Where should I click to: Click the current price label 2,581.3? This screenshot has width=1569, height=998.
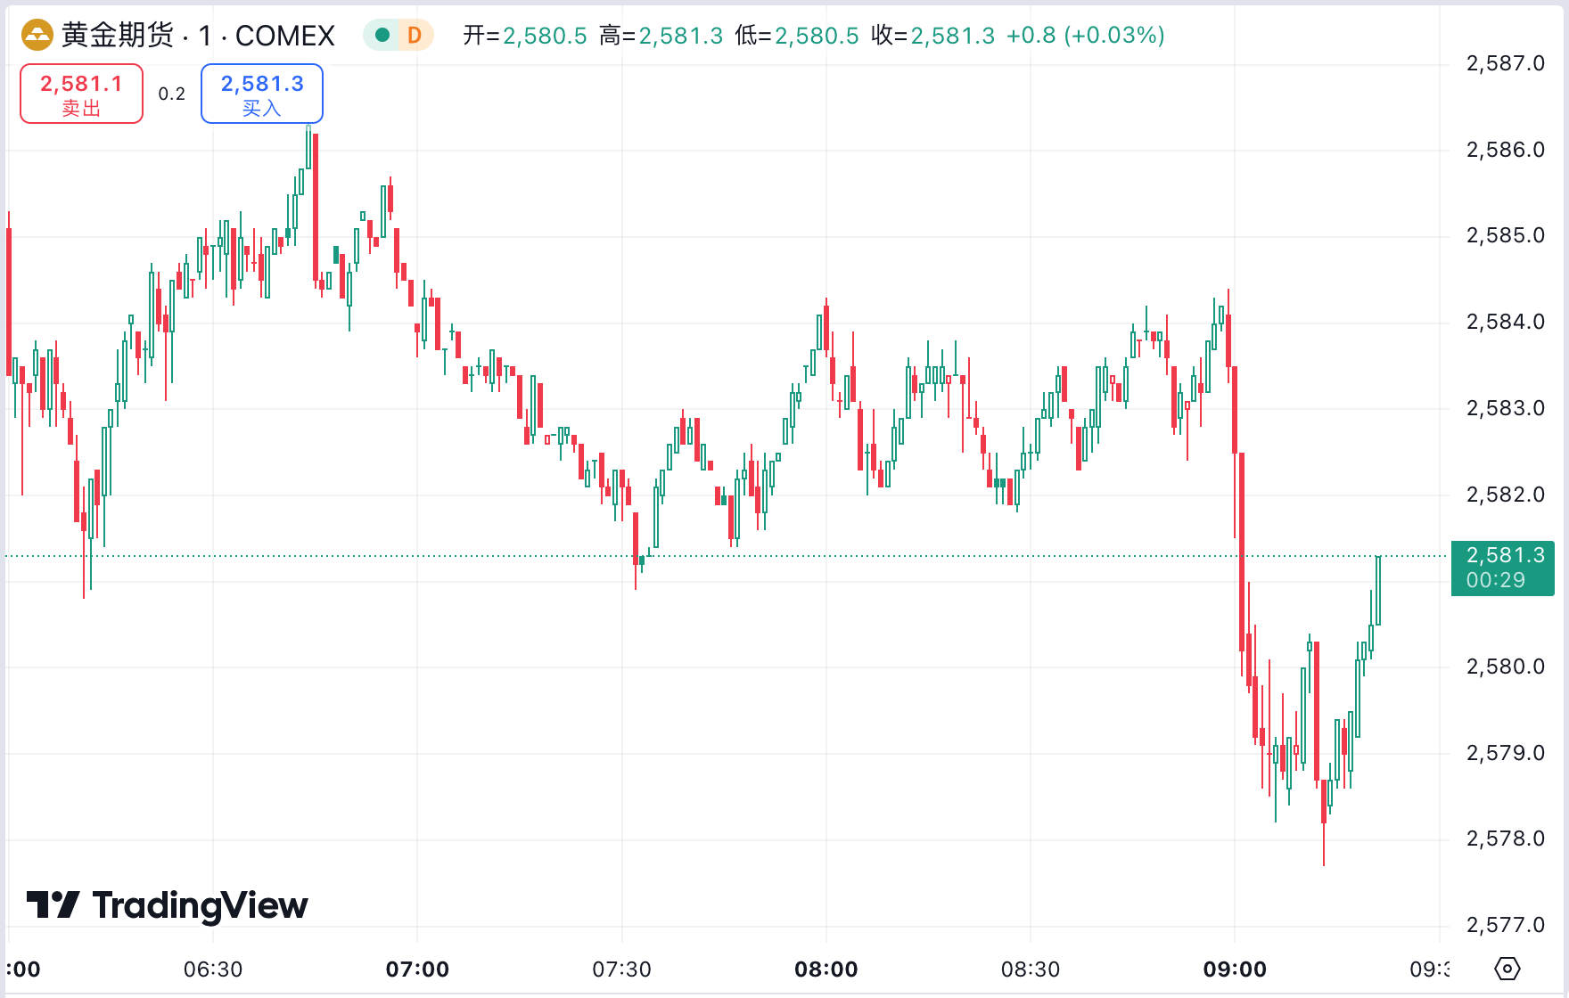pos(1504,555)
